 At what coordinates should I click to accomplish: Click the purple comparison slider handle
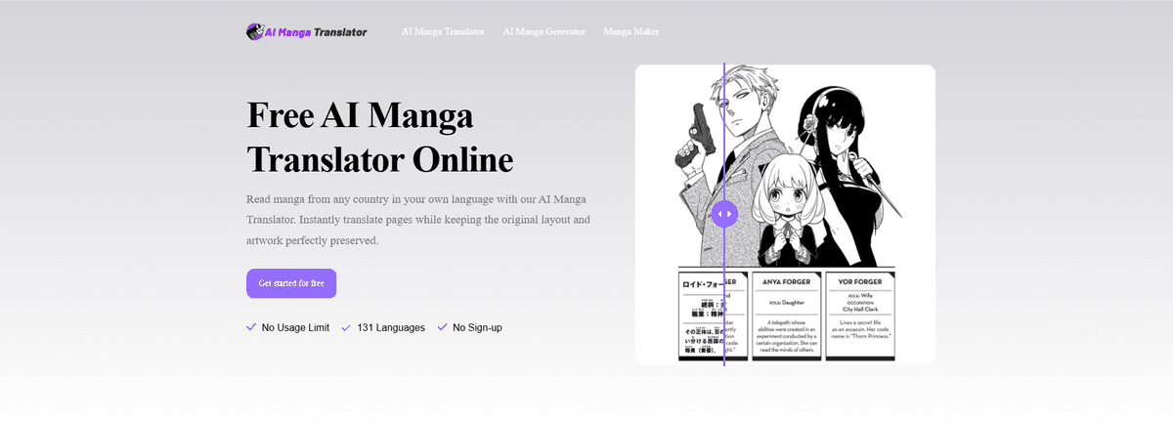(724, 213)
